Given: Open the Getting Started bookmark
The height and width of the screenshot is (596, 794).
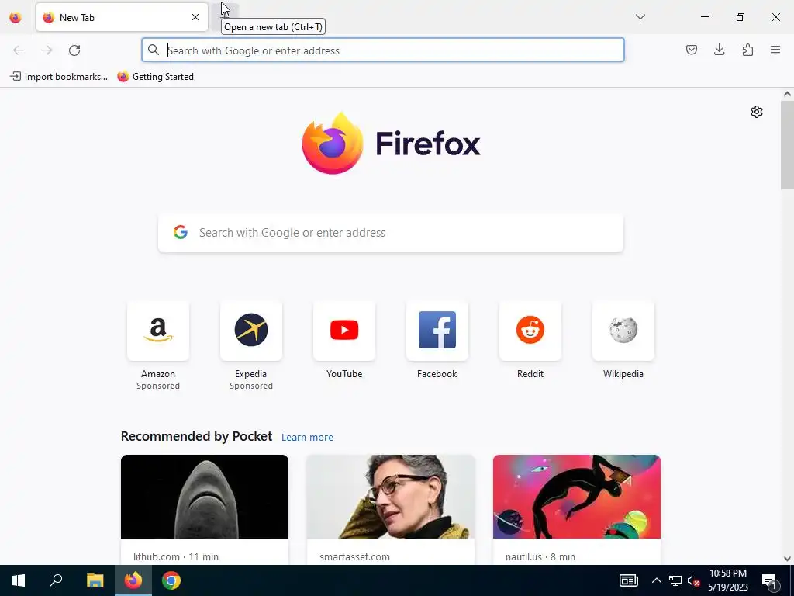Looking at the screenshot, I should [x=155, y=77].
